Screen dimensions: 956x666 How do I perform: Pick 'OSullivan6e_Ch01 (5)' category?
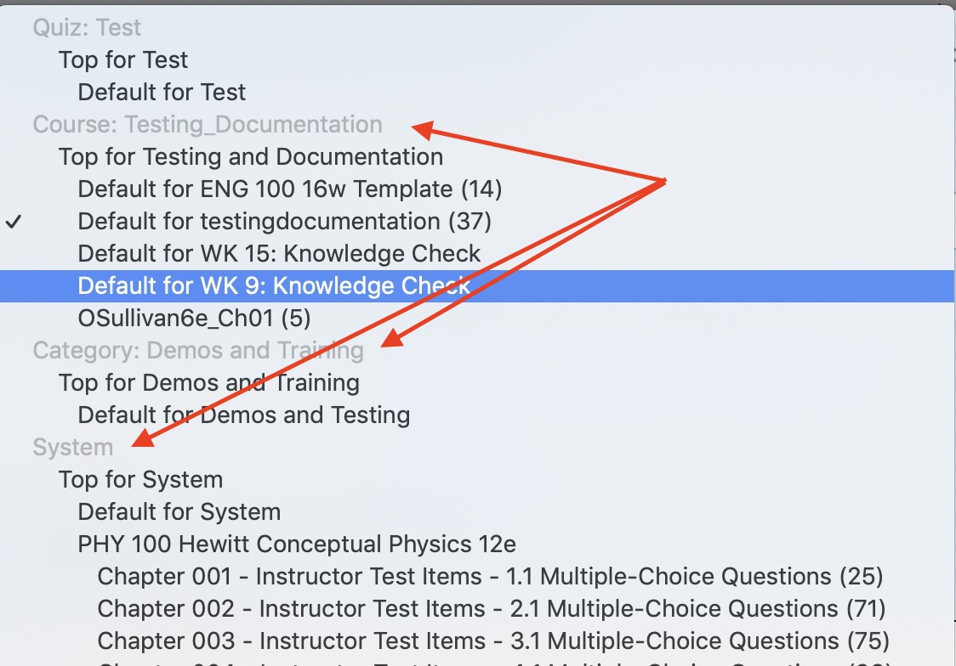(194, 318)
